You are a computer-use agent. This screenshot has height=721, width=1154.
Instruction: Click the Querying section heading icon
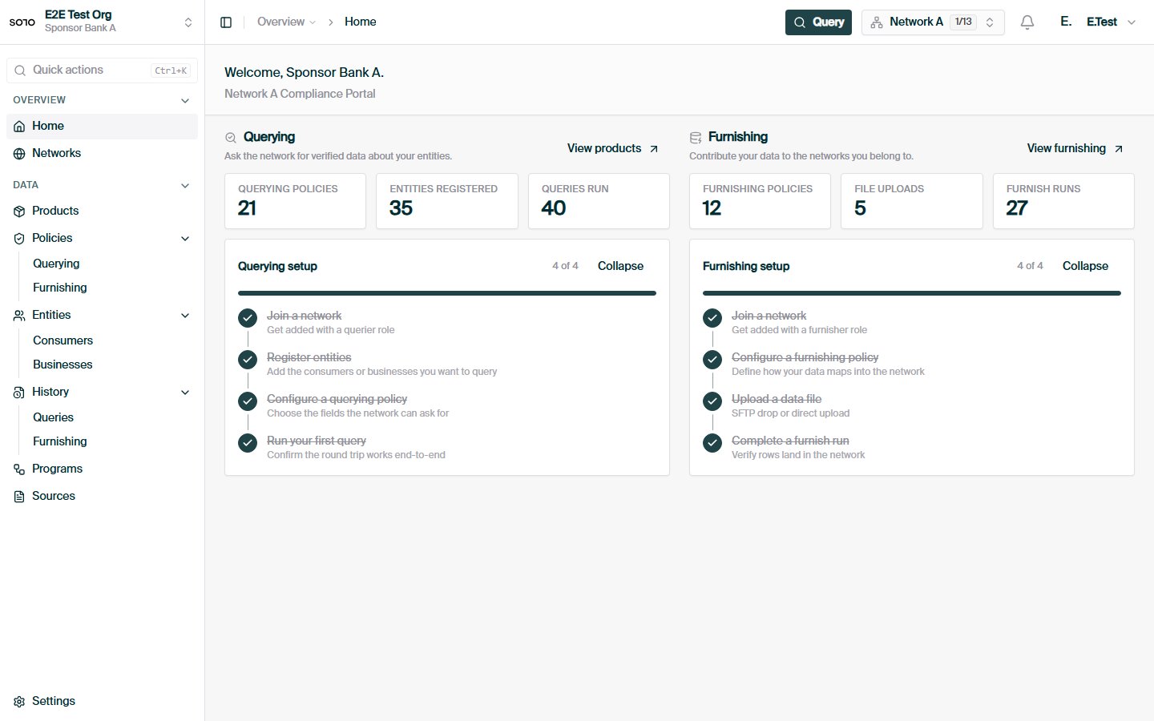click(231, 138)
